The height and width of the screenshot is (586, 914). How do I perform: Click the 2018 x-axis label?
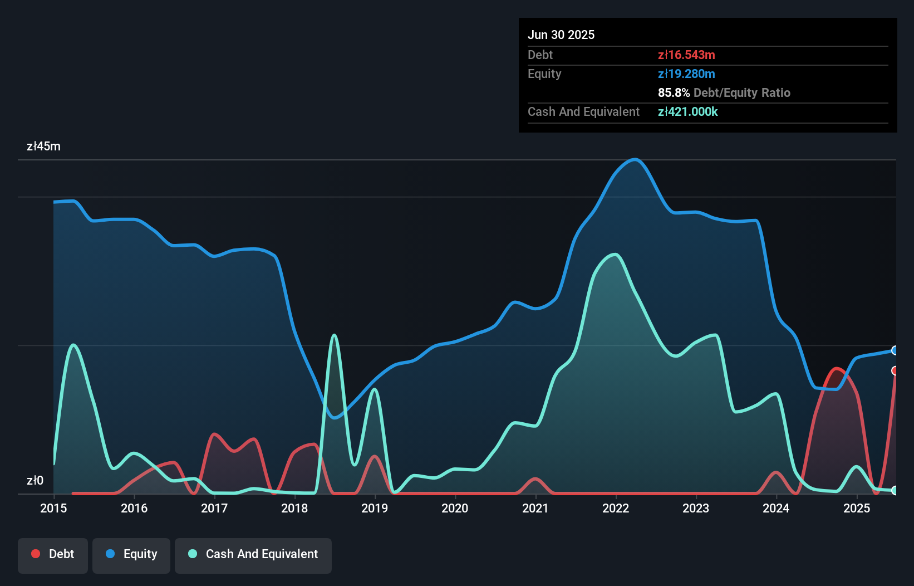294,508
